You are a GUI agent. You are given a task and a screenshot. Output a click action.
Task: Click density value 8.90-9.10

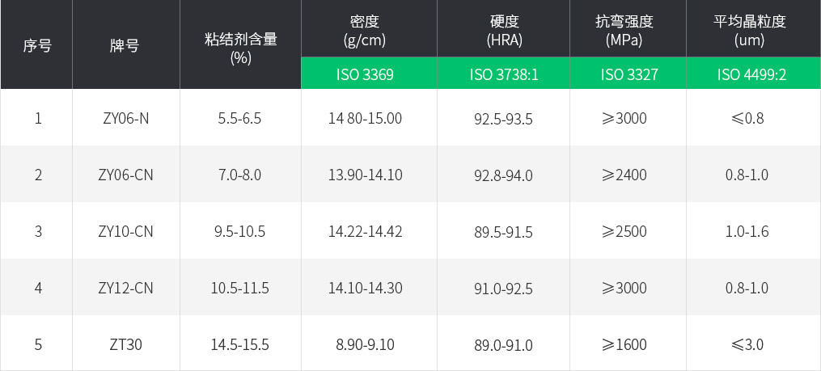(x=365, y=345)
